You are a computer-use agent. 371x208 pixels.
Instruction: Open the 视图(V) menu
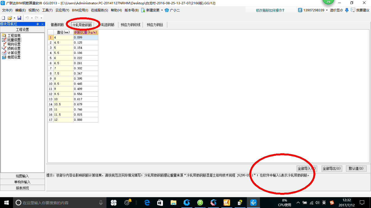tap(34, 10)
